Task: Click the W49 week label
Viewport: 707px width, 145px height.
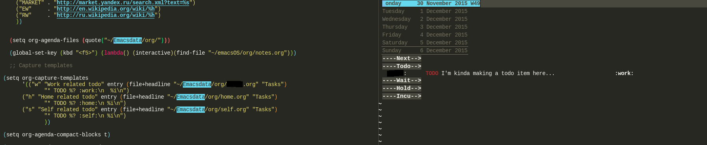Action: (x=475, y=4)
